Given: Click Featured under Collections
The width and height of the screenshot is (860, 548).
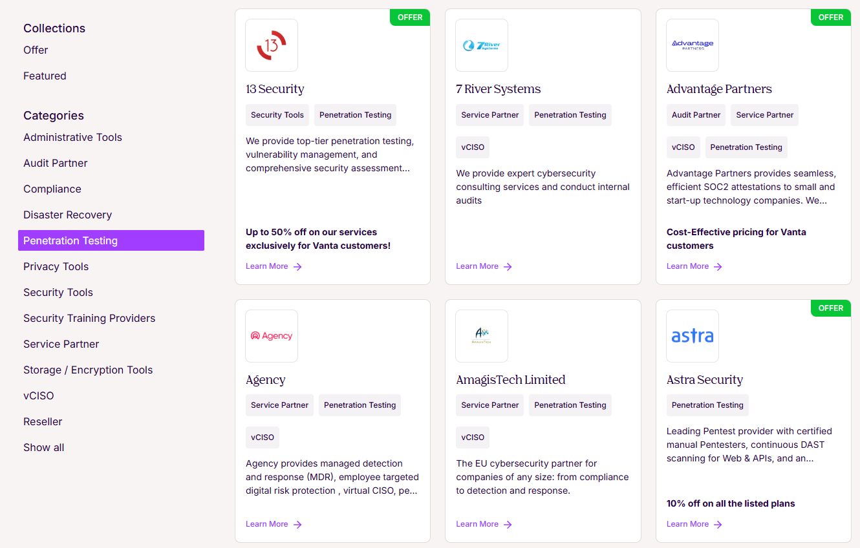Looking at the screenshot, I should click(x=45, y=76).
